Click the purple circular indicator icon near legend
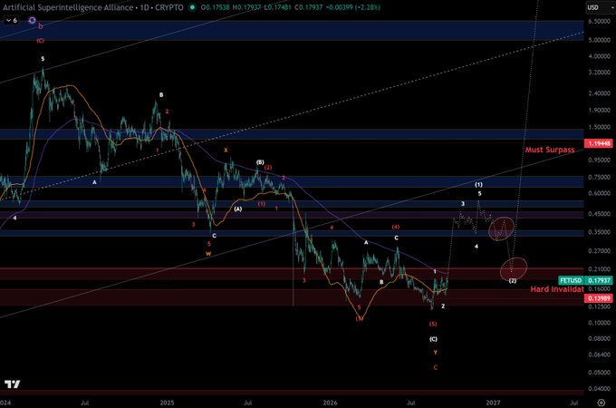This screenshot has height=408, width=616. click(33, 20)
